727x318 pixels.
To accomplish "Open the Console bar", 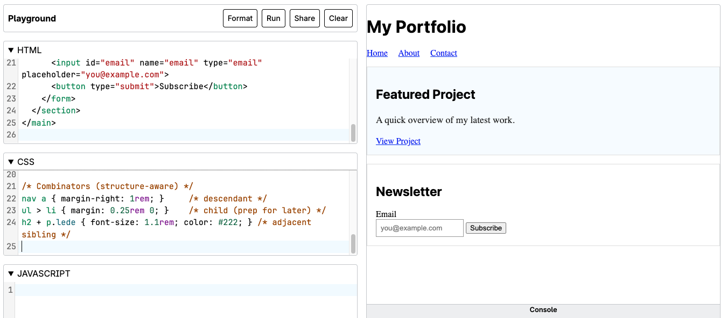I will (543, 310).
